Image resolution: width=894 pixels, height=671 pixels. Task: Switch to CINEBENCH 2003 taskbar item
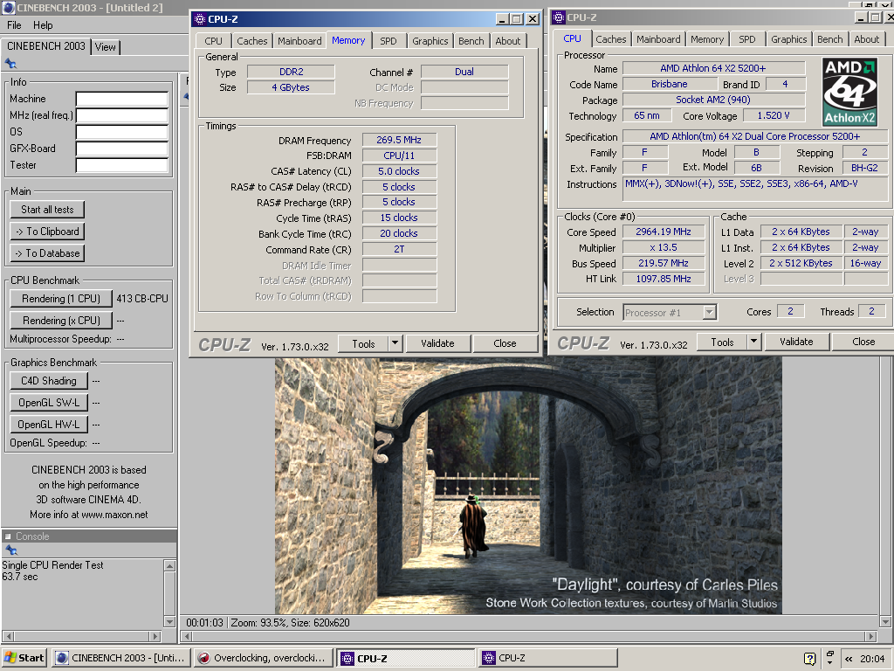pyautogui.click(x=120, y=658)
